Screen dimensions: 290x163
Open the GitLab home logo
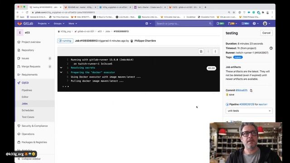[25, 24]
